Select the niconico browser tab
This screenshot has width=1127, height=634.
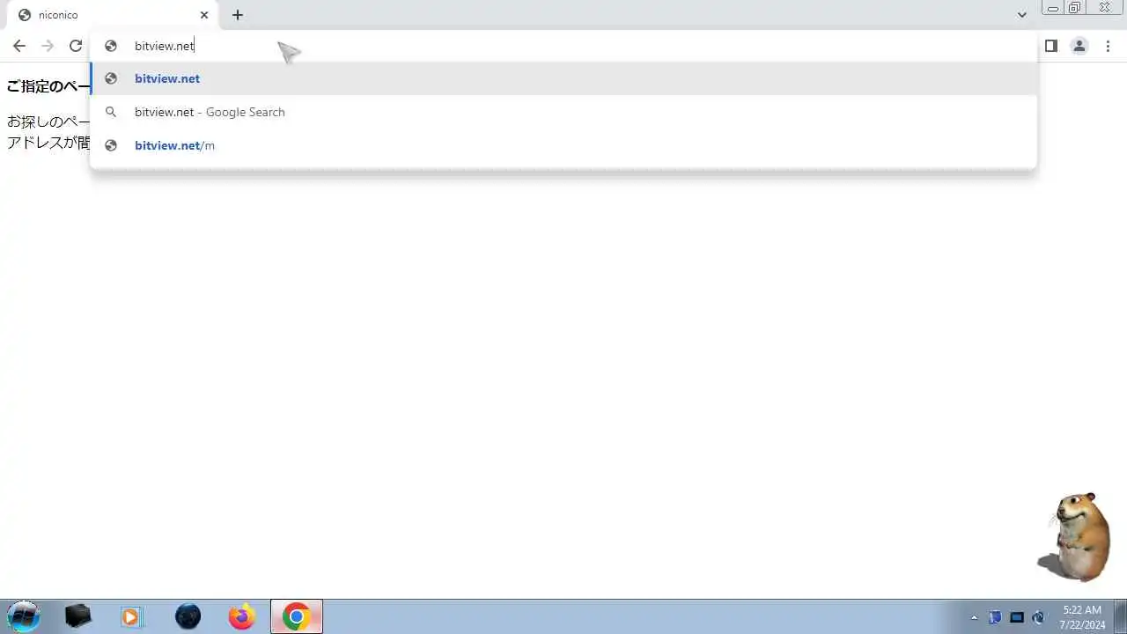tap(111, 15)
